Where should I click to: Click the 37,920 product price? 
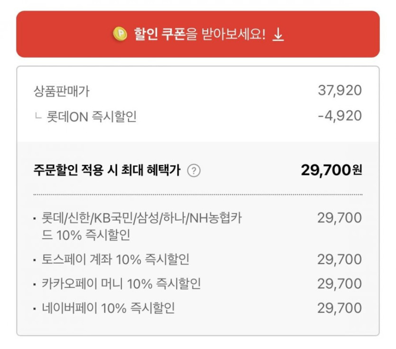click(340, 91)
